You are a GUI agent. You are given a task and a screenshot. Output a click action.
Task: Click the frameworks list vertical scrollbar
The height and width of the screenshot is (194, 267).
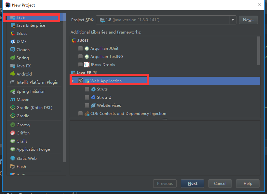click(x=259, y=51)
